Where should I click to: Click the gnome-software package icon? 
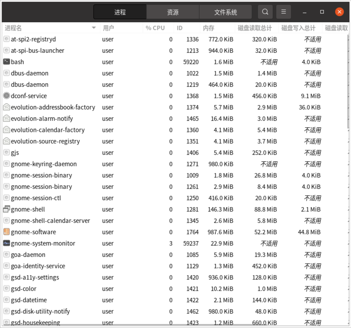click(x=6, y=232)
